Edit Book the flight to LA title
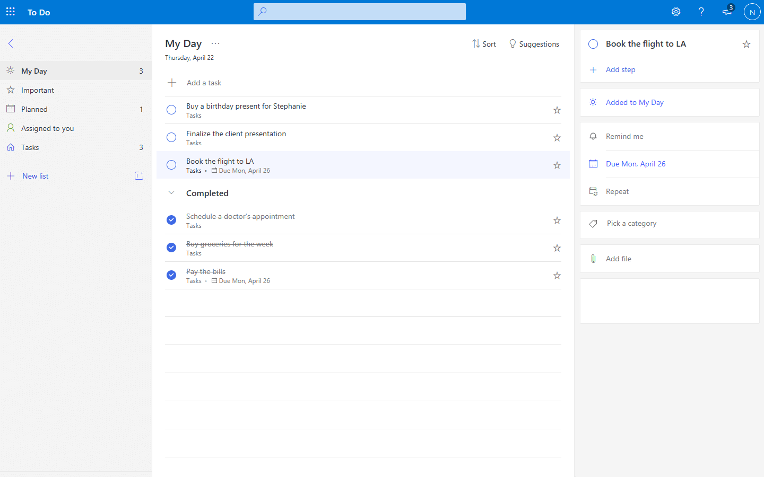764x477 pixels. (x=646, y=43)
